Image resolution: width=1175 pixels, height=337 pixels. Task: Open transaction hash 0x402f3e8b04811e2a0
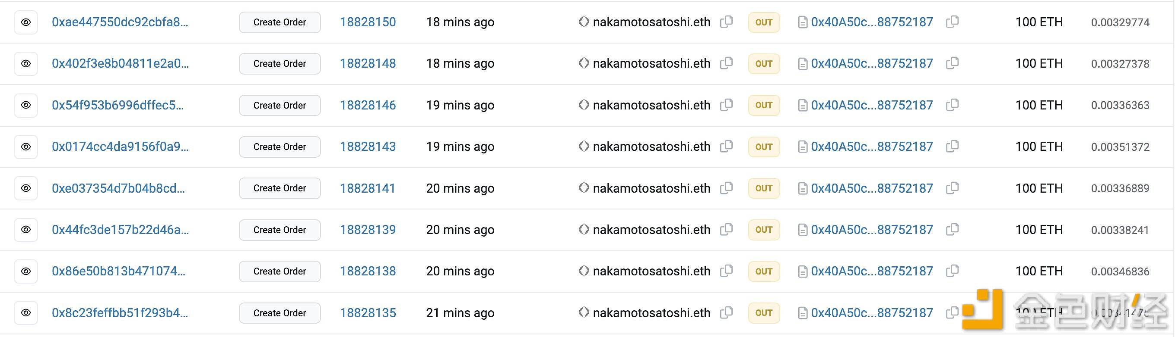(121, 64)
